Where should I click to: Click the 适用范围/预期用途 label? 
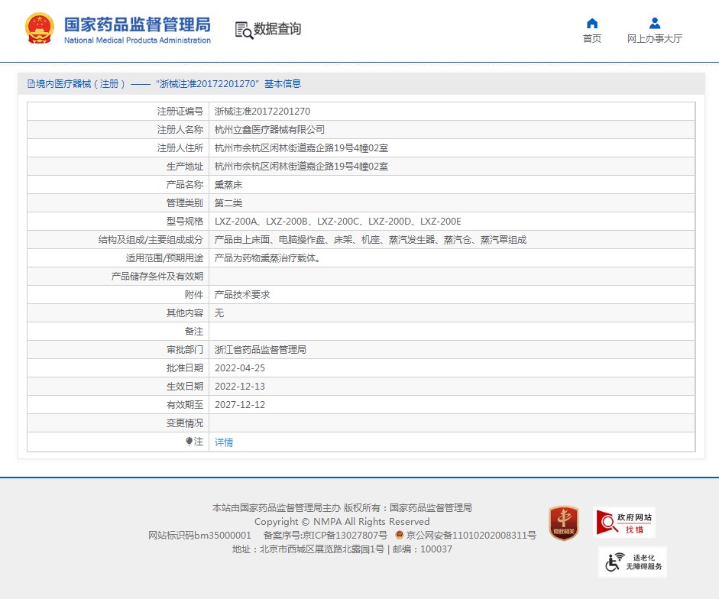[164, 258]
